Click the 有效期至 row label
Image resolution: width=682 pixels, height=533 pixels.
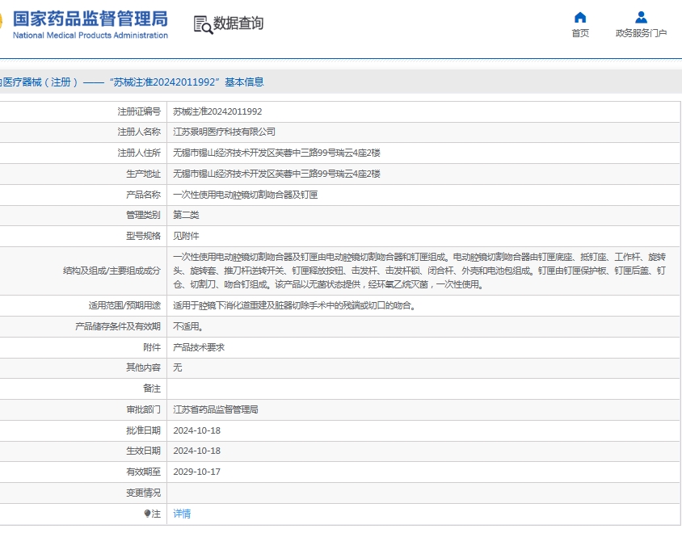tap(144, 472)
